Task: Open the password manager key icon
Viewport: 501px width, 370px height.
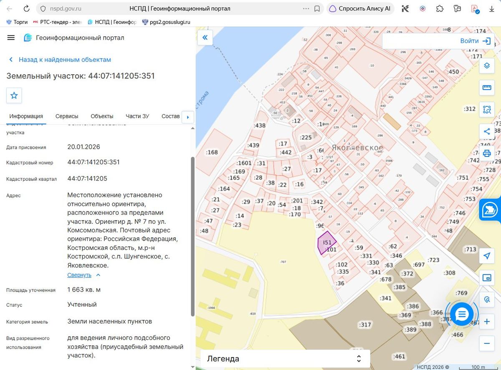Action: tap(457, 8)
